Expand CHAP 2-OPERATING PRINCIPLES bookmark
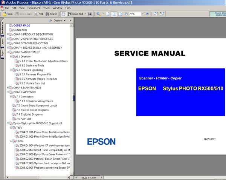The height and width of the screenshot is (180, 226). pyautogui.click(x=8, y=39)
